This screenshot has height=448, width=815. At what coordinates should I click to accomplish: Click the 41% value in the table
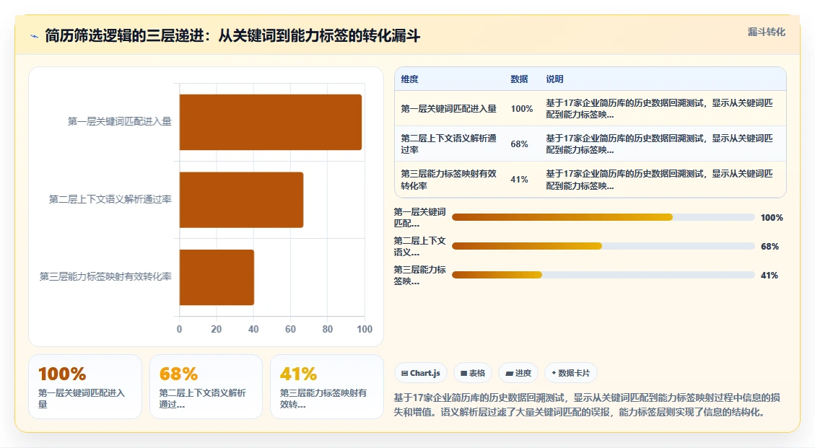click(519, 180)
